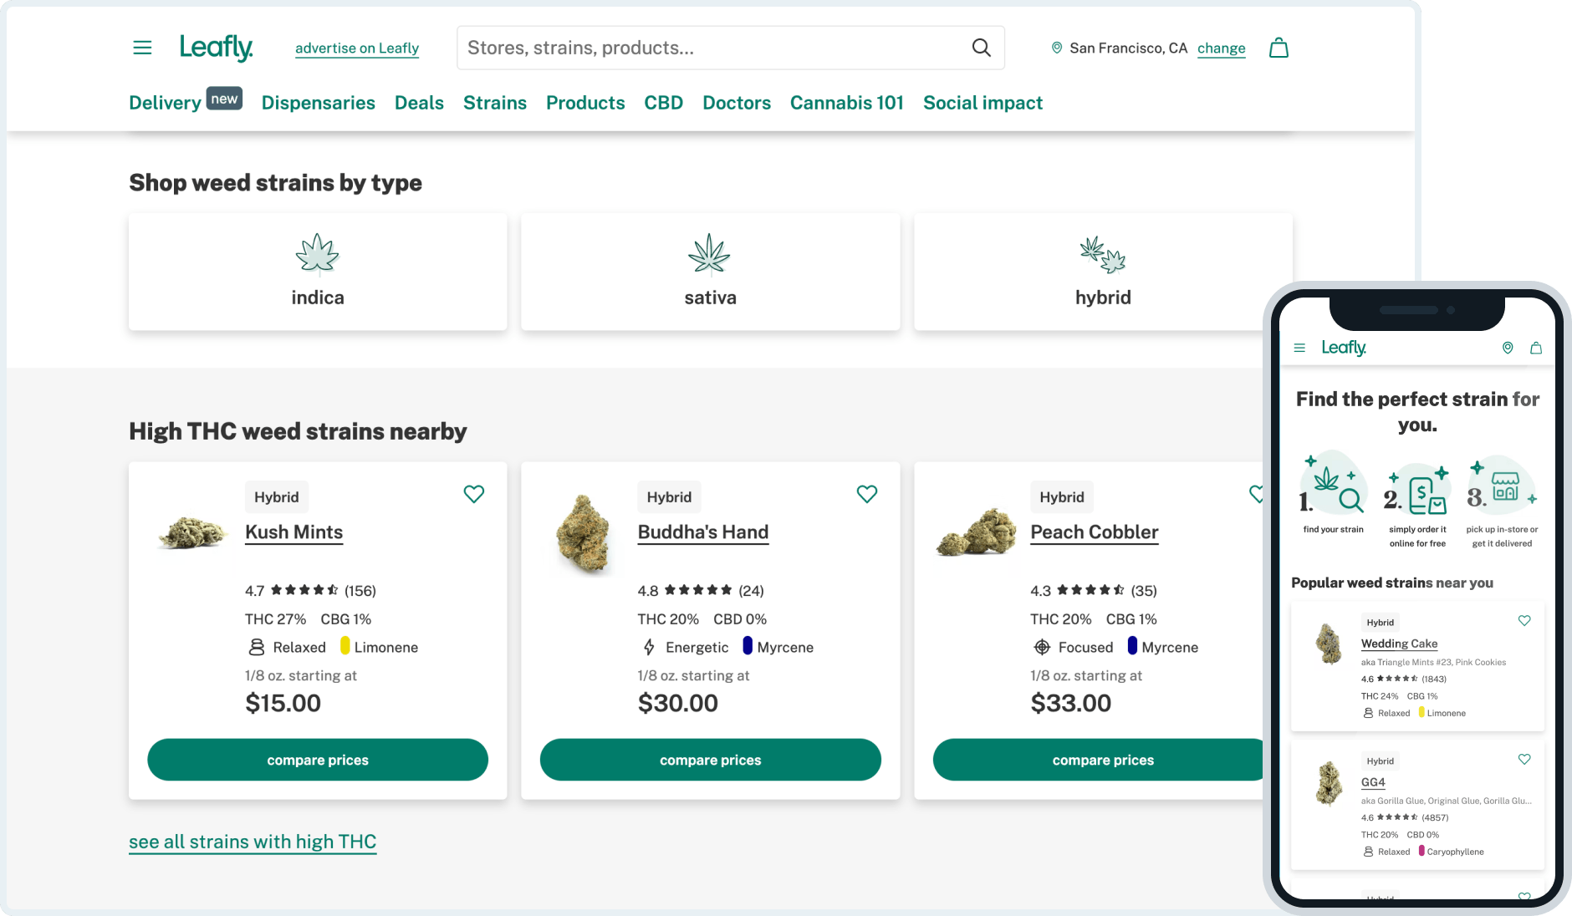1572x916 pixels.
Task: Click the location pin next to San Francisco
Action: (1057, 48)
